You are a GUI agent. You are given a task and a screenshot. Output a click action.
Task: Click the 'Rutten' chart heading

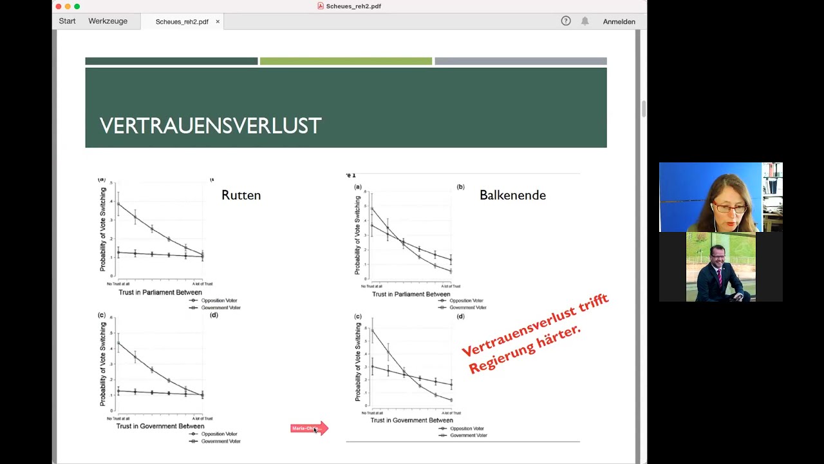241,195
